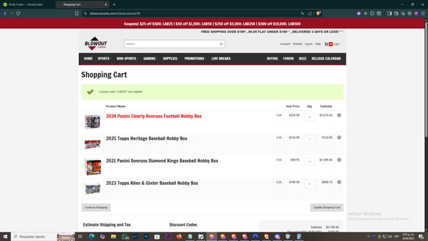Switch to the Verify Codes SimplyCodes tab
This screenshot has width=428, height=241.
coord(25,5)
